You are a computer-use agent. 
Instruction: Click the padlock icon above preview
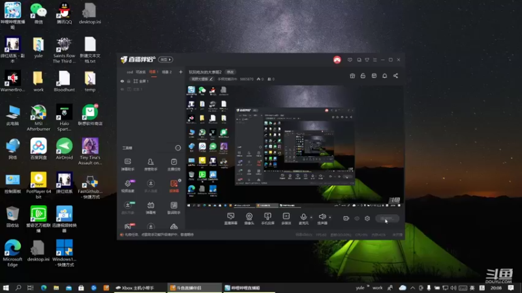363,76
